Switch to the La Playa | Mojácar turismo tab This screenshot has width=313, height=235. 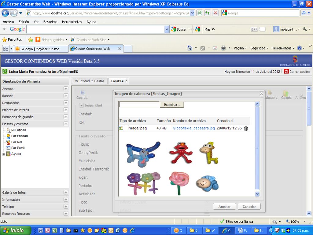click(x=41, y=49)
